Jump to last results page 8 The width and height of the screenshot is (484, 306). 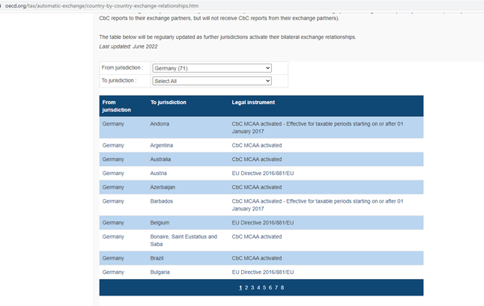(282, 287)
